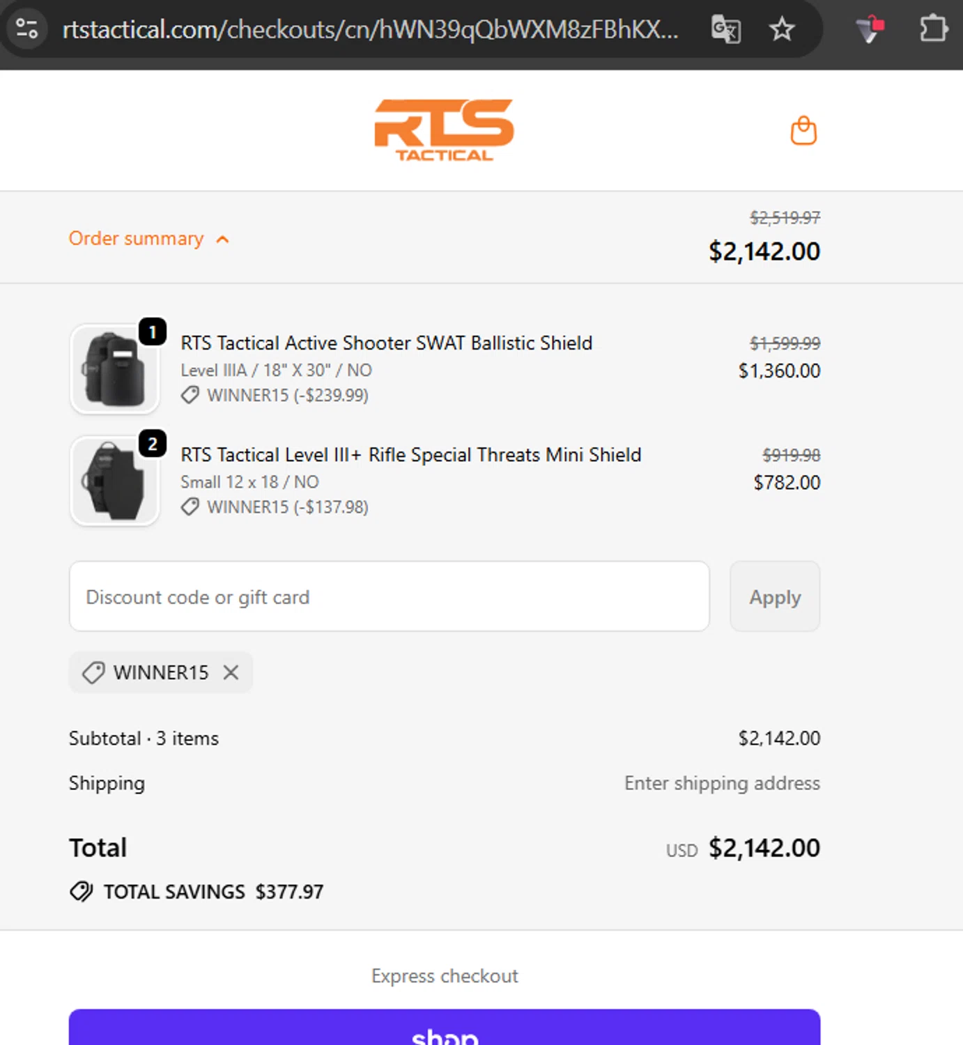
Task: Click the struck-through $2,519.97 summary price
Action: [785, 218]
